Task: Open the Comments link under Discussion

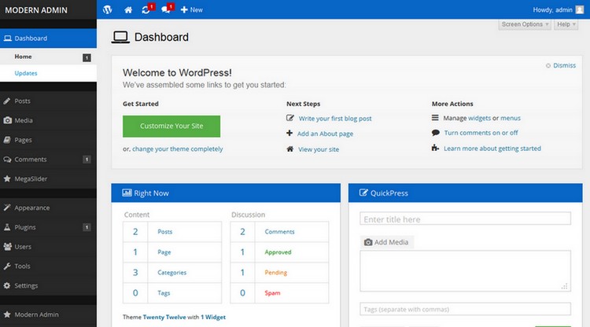Action: (x=279, y=232)
